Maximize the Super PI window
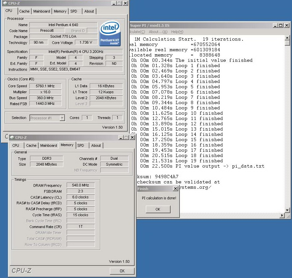This screenshot has height=278, width=292. tap(281, 25)
